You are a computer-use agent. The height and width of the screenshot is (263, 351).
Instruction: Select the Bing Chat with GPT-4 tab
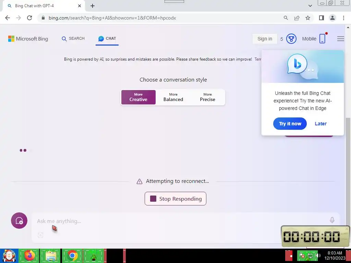pos(44,6)
